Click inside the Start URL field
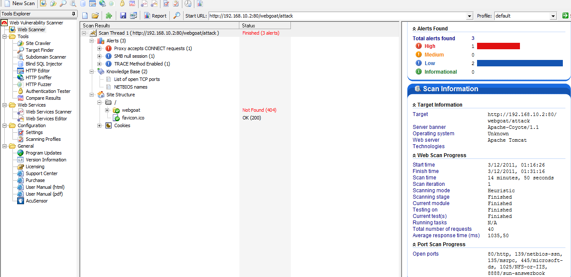The image size is (571, 277). (x=300, y=15)
